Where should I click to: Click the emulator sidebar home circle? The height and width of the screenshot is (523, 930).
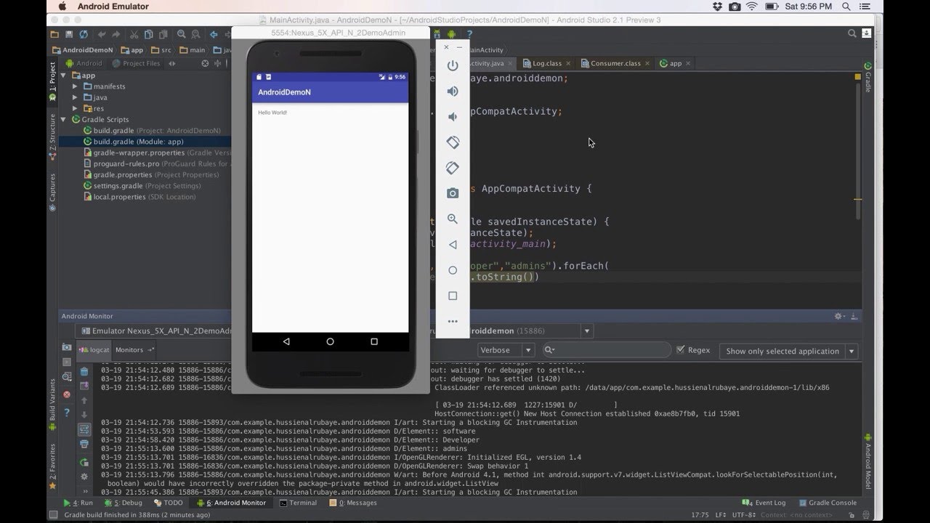tap(453, 270)
